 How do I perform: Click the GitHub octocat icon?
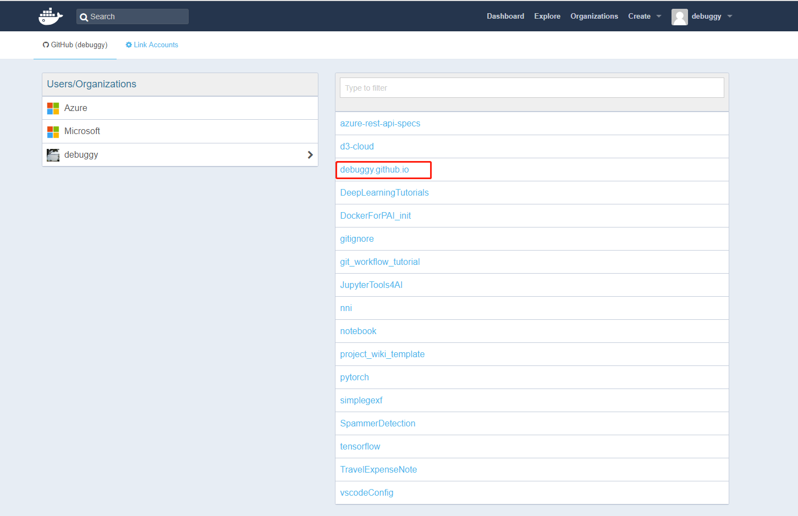coord(46,45)
